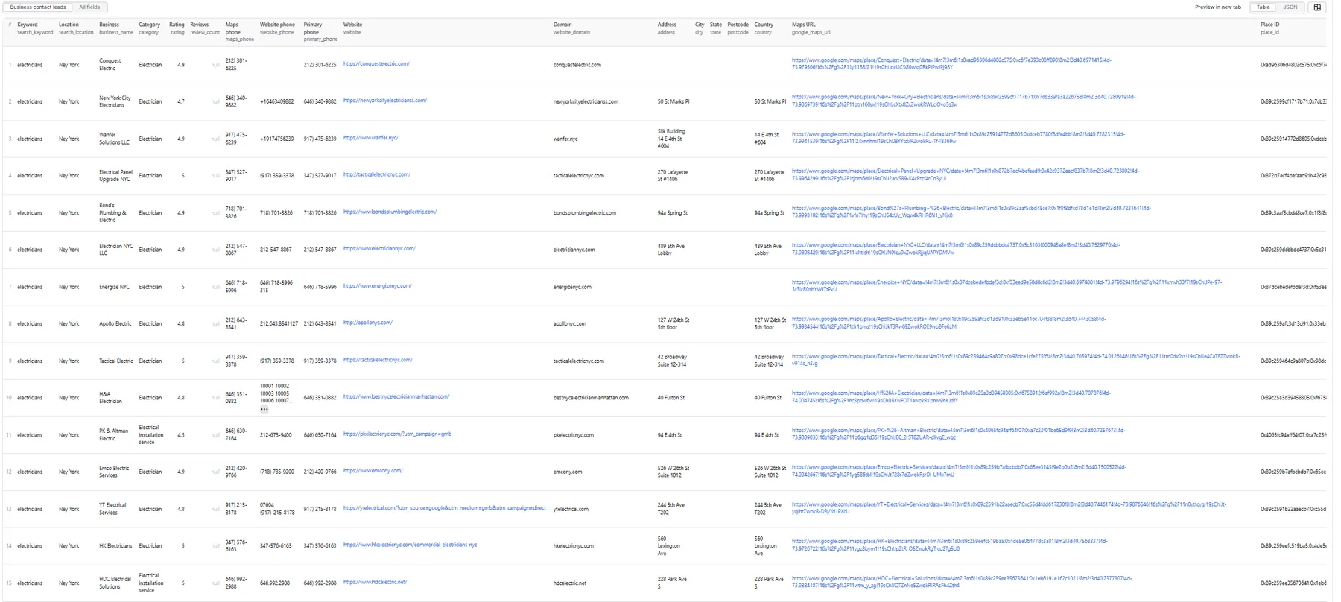Select the JSON view tab
Viewport: 1341px width, 602px height.
coord(1290,7)
